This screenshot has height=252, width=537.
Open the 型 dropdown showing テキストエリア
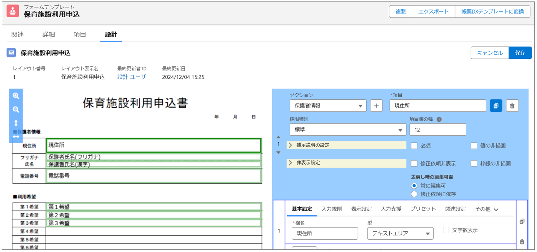[x=400, y=233]
